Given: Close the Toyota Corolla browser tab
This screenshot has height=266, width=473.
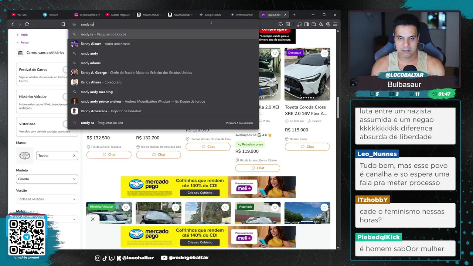Looking at the screenshot, I should pos(285,15).
